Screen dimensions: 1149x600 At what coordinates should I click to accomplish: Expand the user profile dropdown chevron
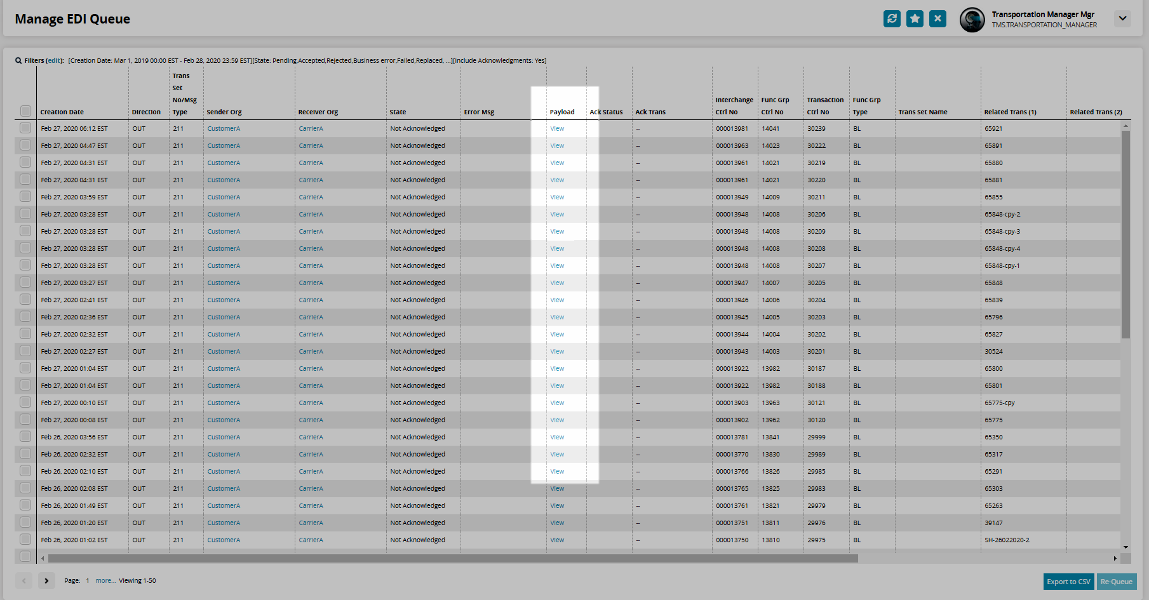pyautogui.click(x=1122, y=18)
